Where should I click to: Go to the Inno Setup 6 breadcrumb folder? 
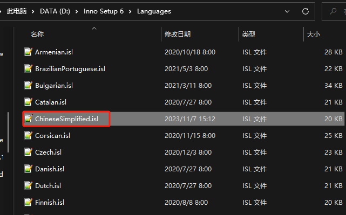click(x=104, y=11)
